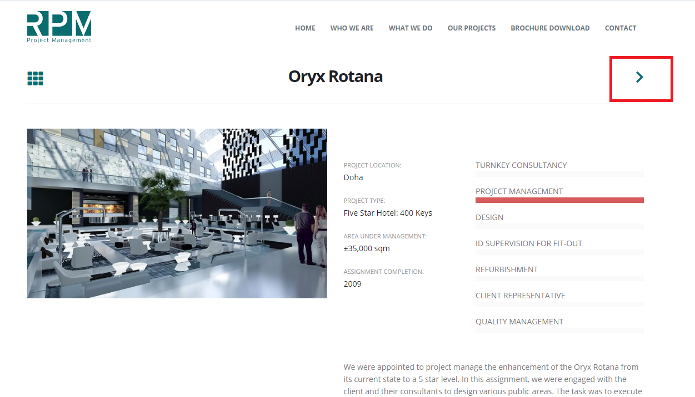
Task: Select the ID SUPERVISION FOR FIT-OUT label
Action: [x=529, y=243]
